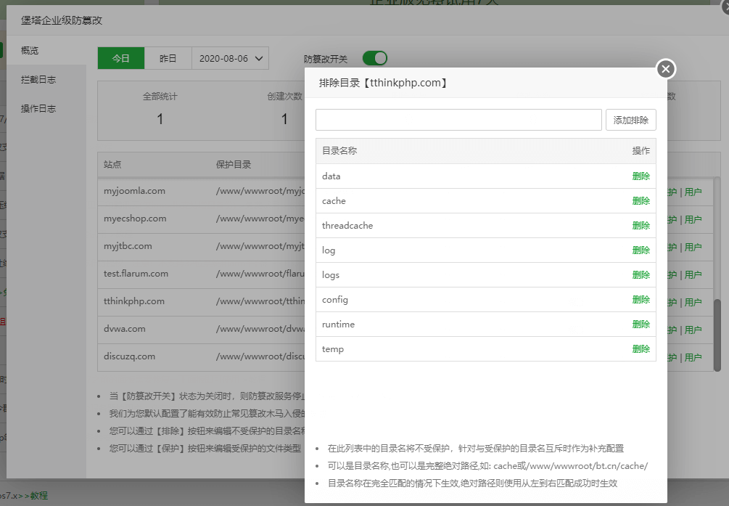Click the tthinkphp.com site name
Screen dimensions: 729x506
pyautogui.click(x=134, y=301)
